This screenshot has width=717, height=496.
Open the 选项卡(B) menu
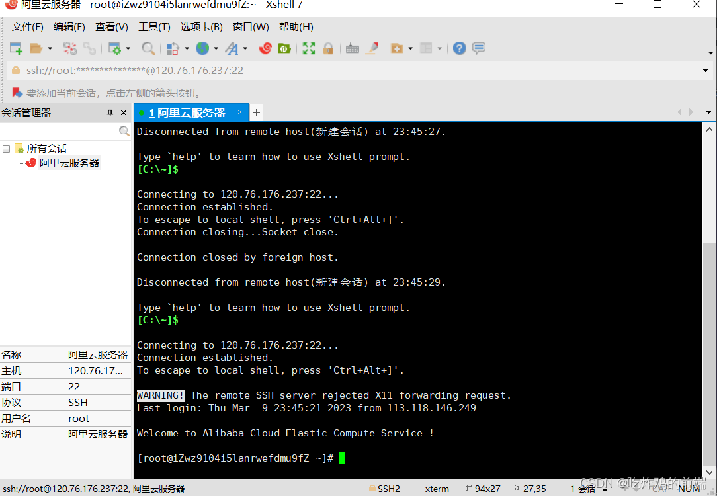coord(201,27)
